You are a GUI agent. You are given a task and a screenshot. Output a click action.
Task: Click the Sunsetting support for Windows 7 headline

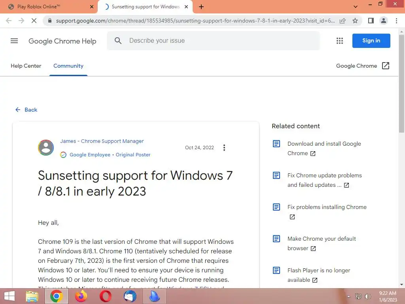coord(135,183)
